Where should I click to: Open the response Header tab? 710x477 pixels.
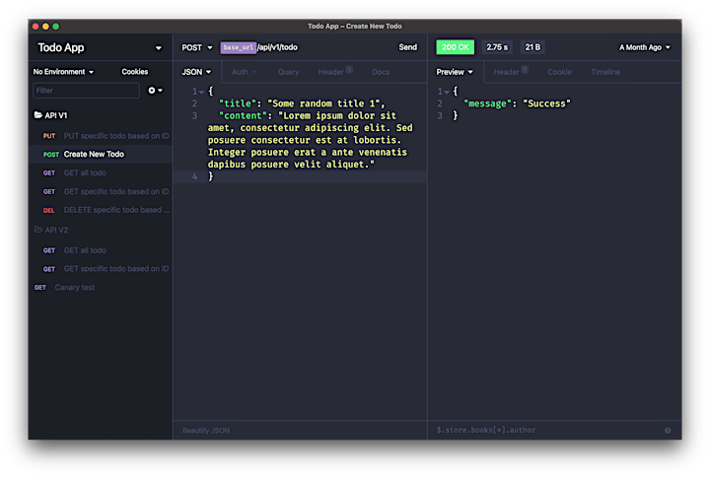511,72
